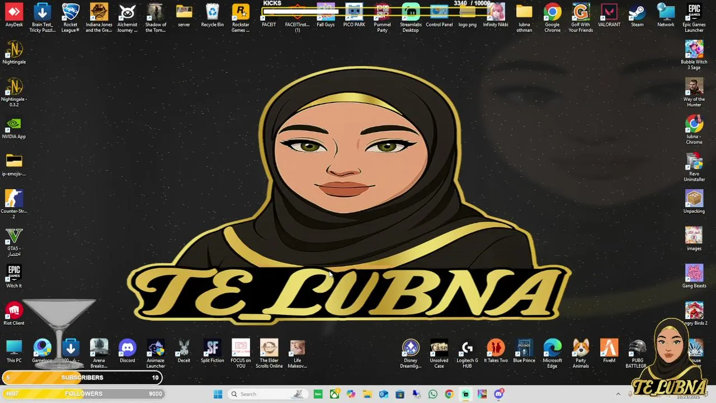Viewport: 716px width, 403px height.
Task: Open Shadow of the Tomb Raider shortcut
Action: click(x=156, y=18)
